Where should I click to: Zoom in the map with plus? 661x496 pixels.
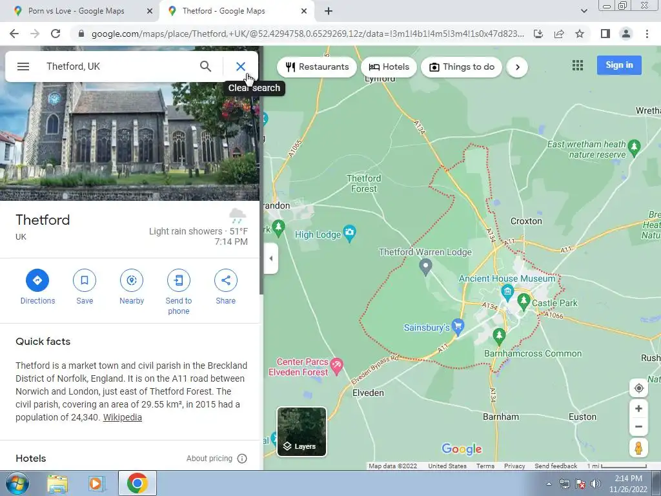point(638,408)
